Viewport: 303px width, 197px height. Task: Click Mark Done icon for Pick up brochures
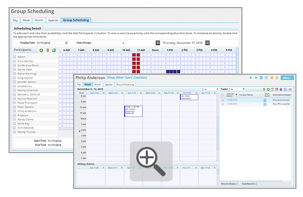[265, 100]
